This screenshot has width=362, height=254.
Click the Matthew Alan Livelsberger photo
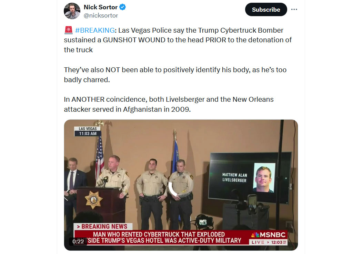[x=264, y=177]
